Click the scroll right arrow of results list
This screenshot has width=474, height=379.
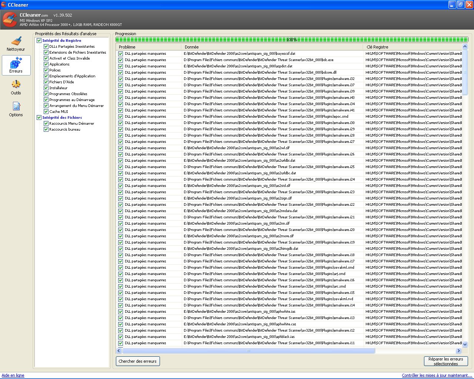459,351
